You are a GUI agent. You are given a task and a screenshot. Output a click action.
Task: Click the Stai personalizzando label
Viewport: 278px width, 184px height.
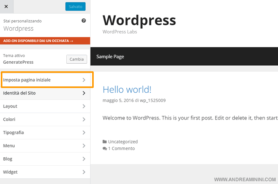(x=22, y=21)
